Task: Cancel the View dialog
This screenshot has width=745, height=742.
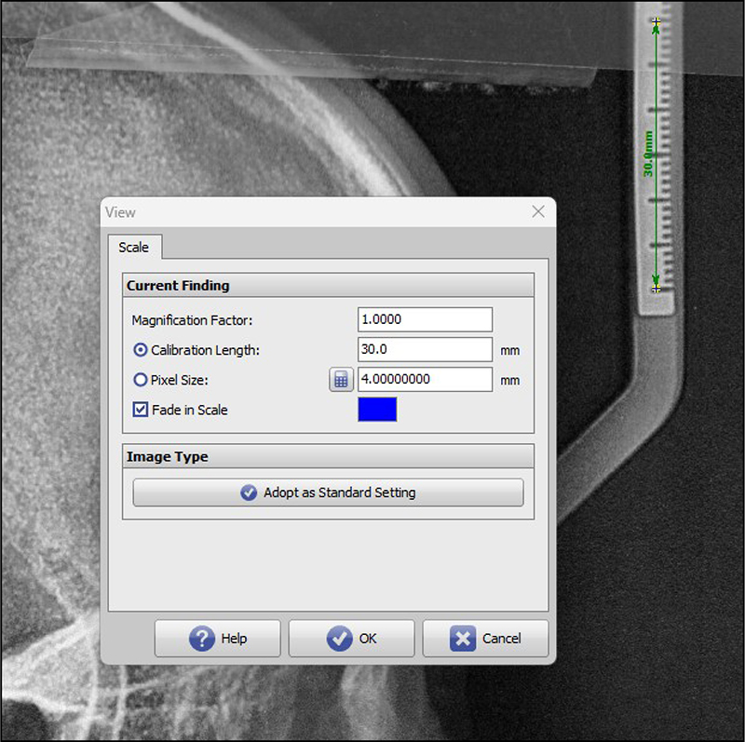Action: tap(485, 638)
